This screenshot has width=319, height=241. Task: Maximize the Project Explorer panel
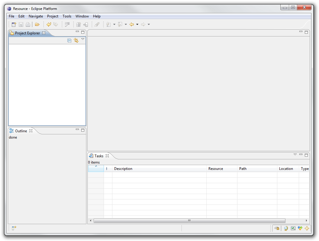(x=83, y=32)
